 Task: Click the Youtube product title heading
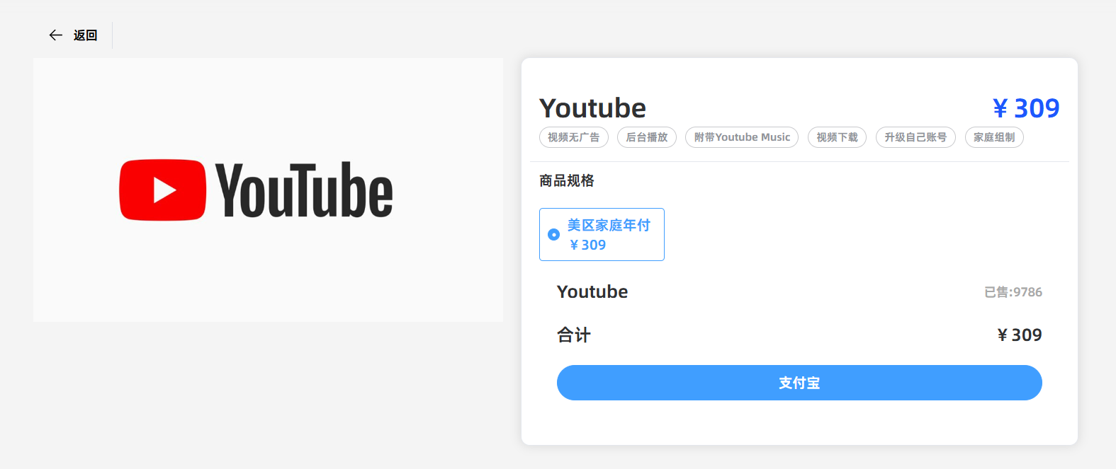pyautogui.click(x=593, y=108)
